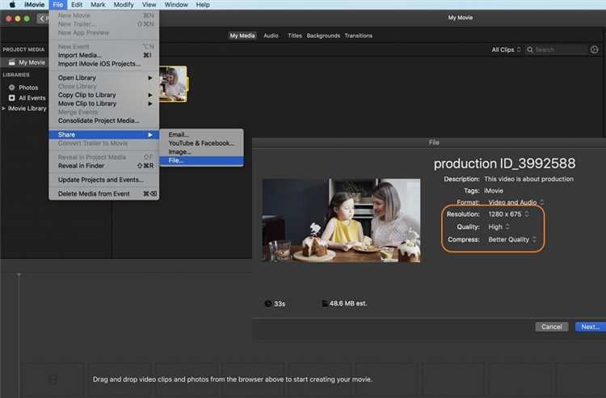
Task: Select File share option
Action: point(201,160)
